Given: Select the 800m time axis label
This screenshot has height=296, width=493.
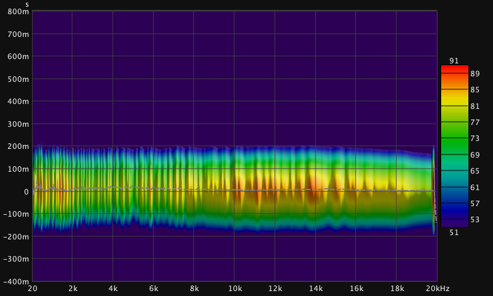Looking at the screenshot, I should click(18, 12).
